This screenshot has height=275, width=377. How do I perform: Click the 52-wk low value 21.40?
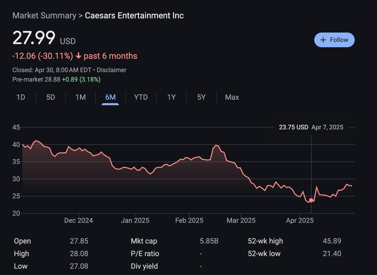tap(332, 253)
